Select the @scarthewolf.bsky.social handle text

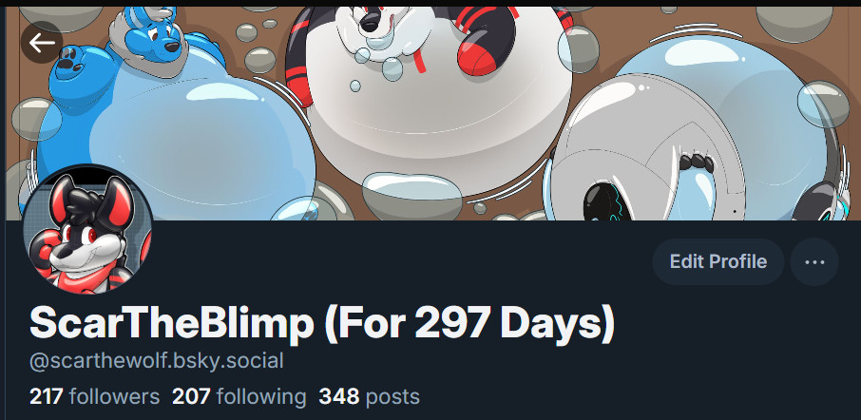(x=157, y=361)
